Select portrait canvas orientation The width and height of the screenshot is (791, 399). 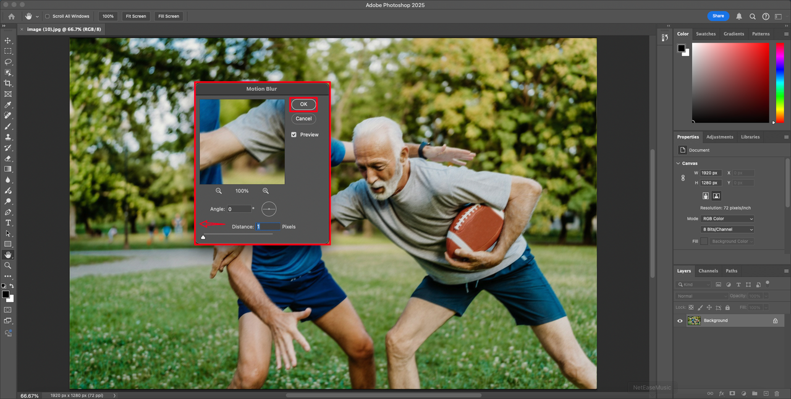pyautogui.click(x=705, y=195)
